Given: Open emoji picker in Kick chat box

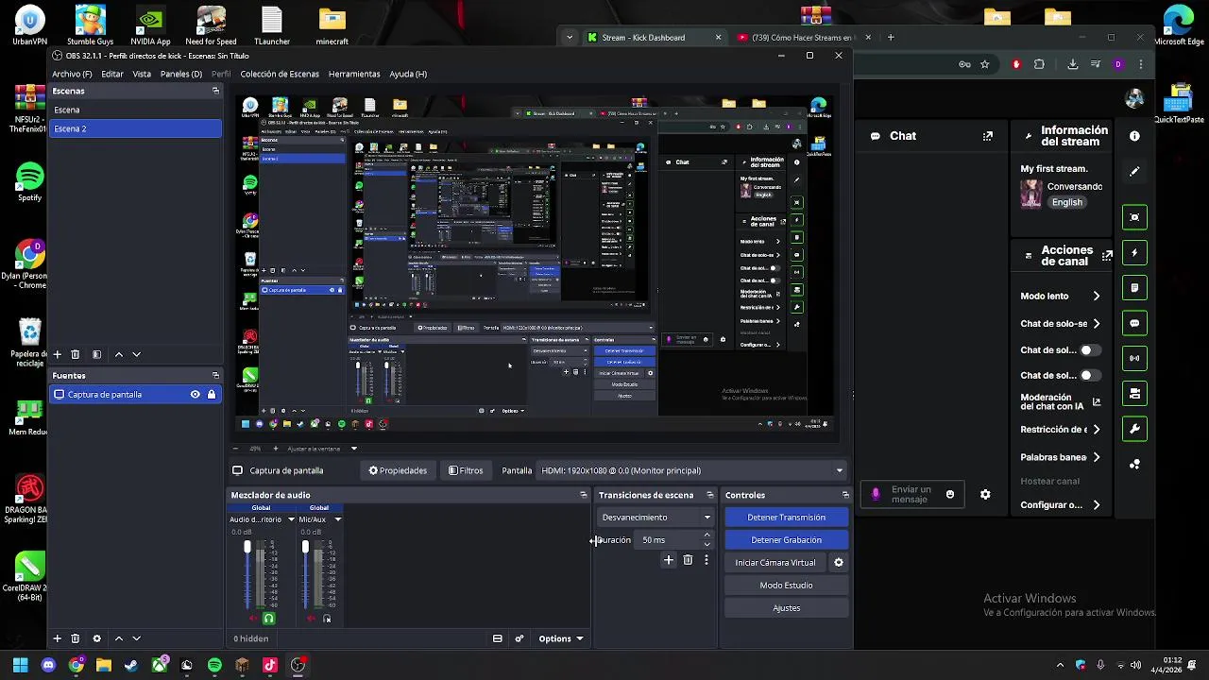Looking at the screenshot, I should click(950, 494).
